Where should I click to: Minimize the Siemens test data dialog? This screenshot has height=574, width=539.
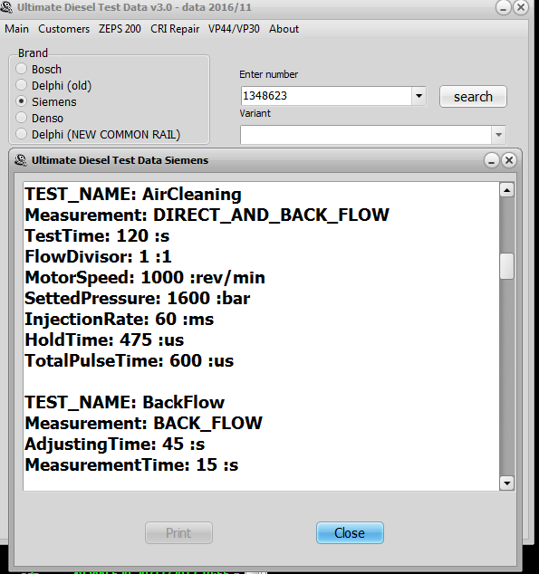491,160
